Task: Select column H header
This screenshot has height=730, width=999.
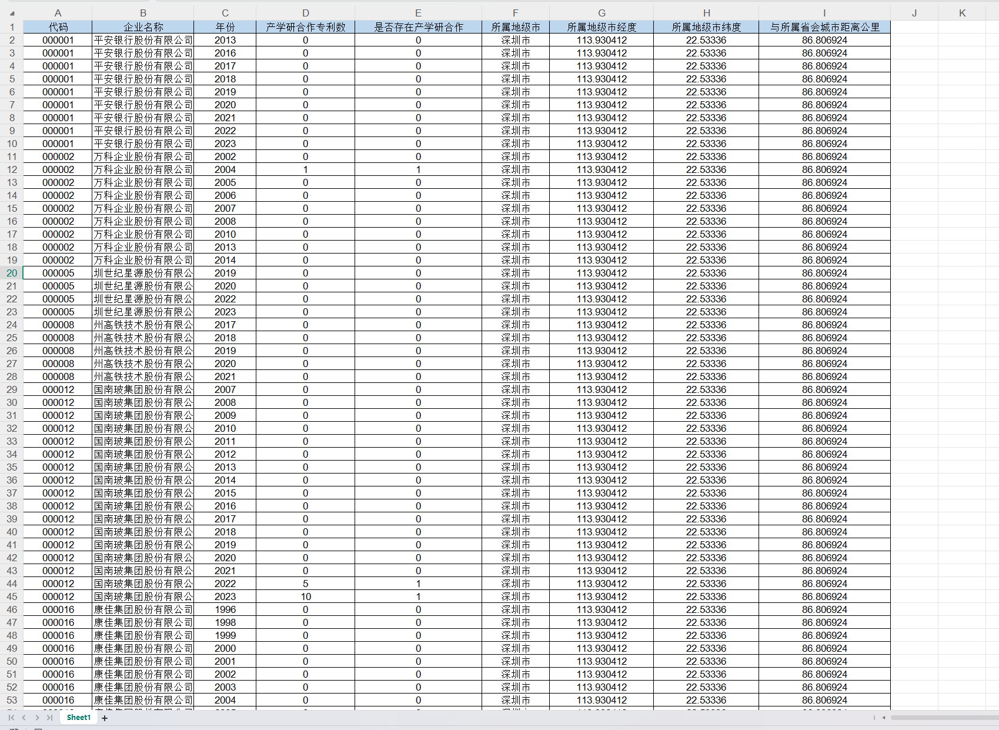Action: pos(706,13)
